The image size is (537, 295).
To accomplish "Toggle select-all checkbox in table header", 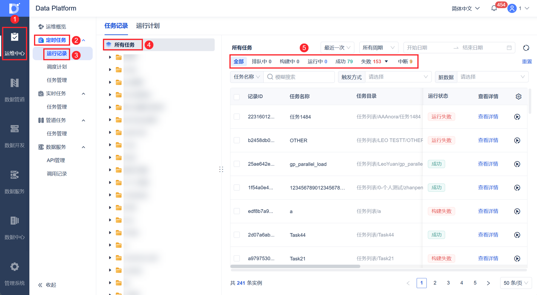I will click(x=237, y=97).
